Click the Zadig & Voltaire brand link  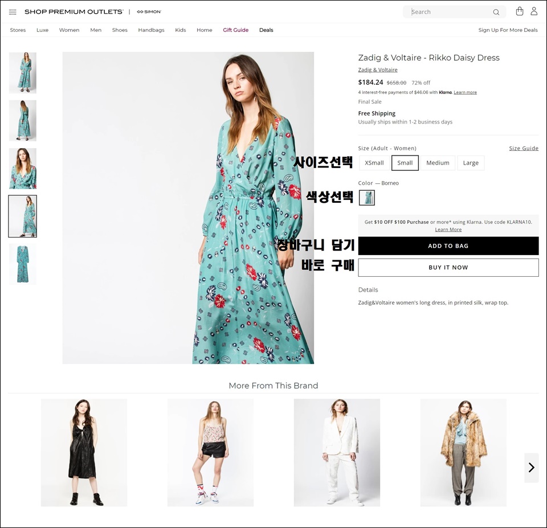pos(377,69)
